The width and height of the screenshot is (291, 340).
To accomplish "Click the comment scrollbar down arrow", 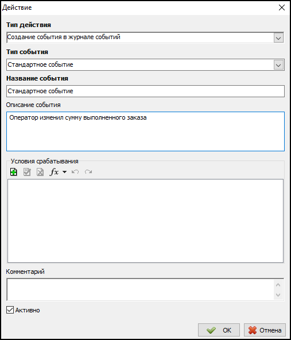I will pos(278,295).
